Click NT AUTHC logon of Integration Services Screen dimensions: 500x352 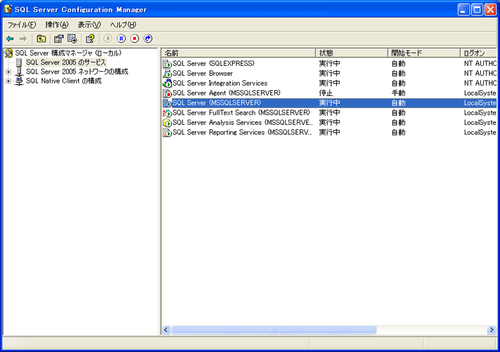480,83
